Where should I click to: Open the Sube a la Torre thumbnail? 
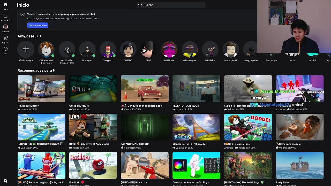tap(248, 89)
